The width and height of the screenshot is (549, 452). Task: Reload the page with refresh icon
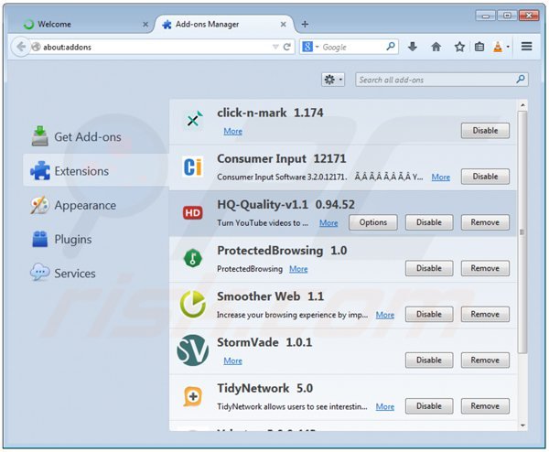click(x=287, y=47)
